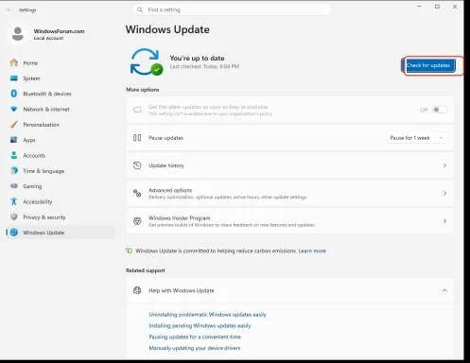Click the Gaming controller icon
Viewport: 470px width, 363px height.
click(x=14, y=186)
